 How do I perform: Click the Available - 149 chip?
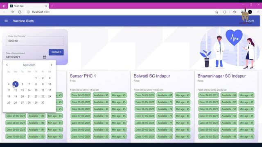click(36, 130)
